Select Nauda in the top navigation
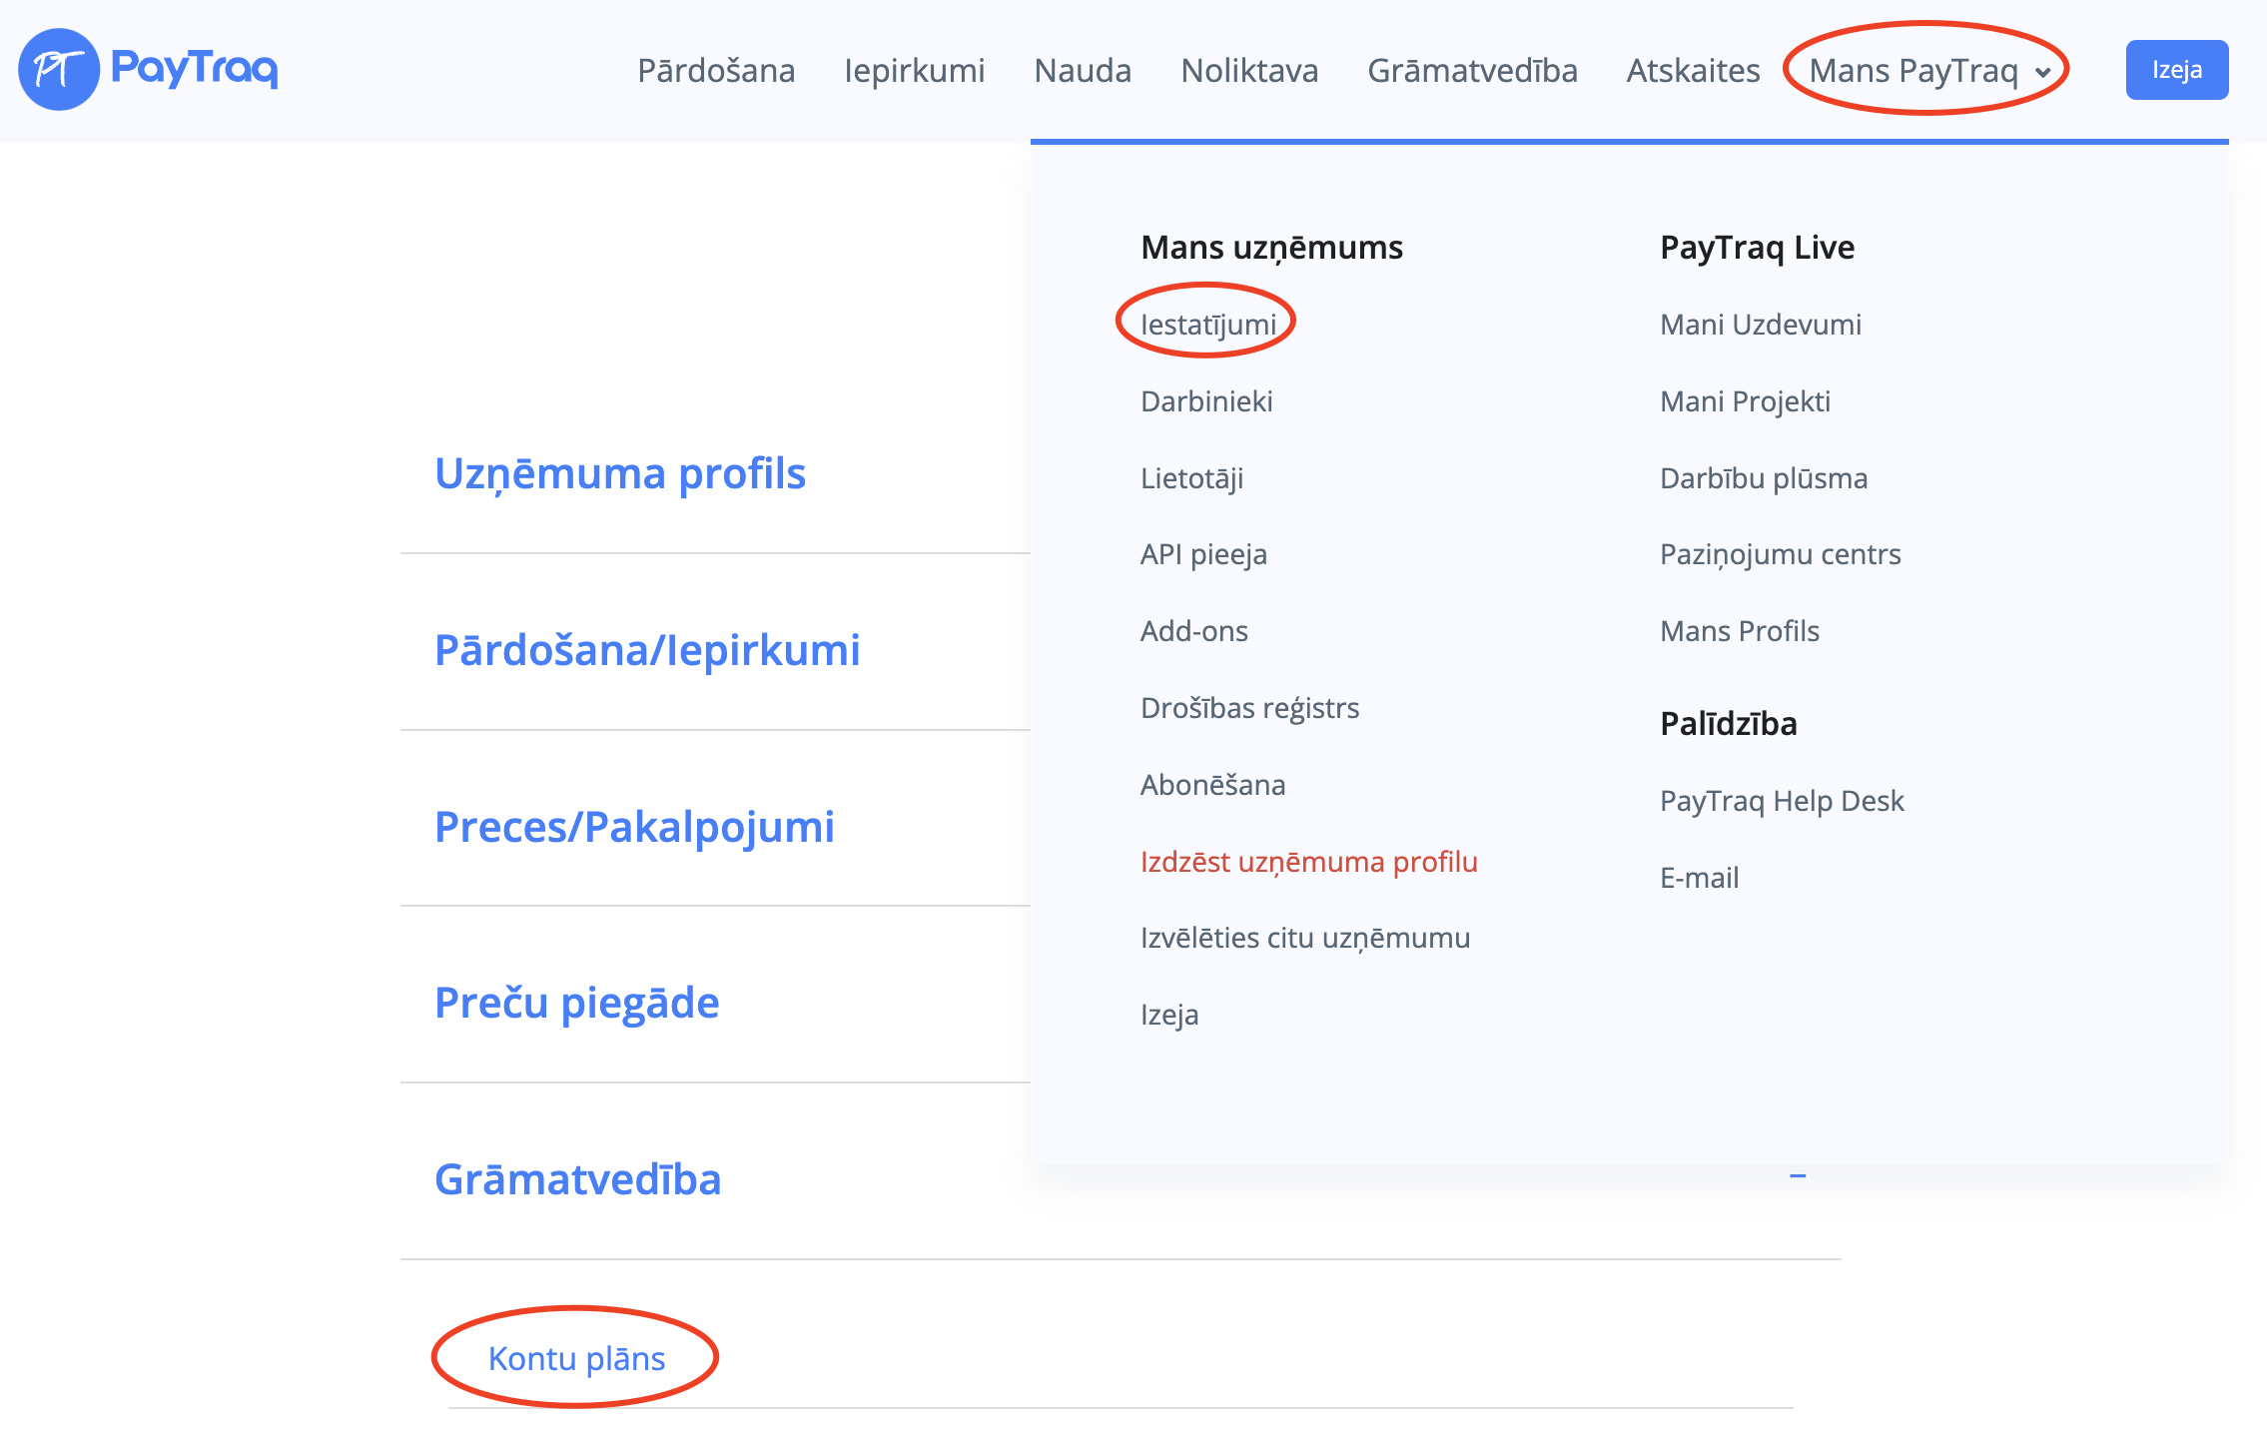Screen dimensions: 2267x1434 (1083, 71)
